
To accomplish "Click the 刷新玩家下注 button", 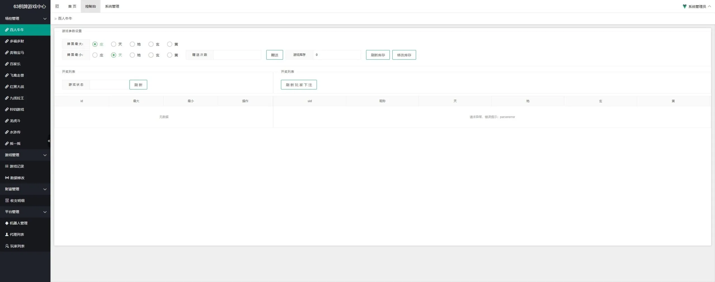I will [299, 85].
